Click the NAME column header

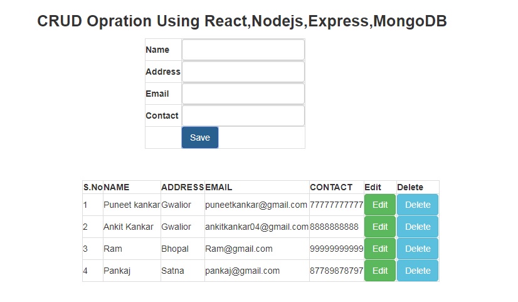click(x=117, y=187)
